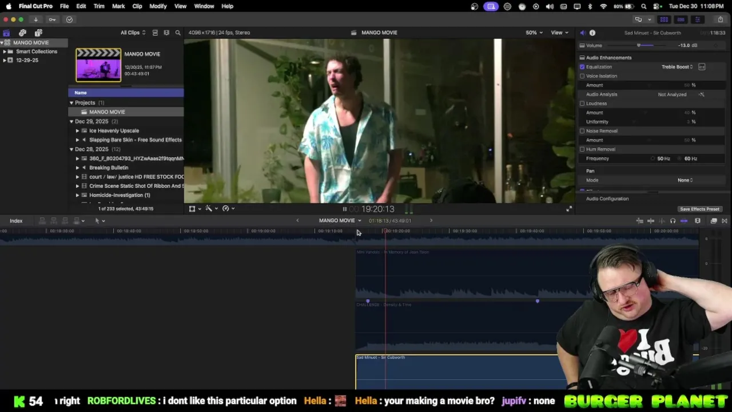Expand the Ice Heavenly Upscale clip
This screenshot has width=732, height=412.
point(77,130)
